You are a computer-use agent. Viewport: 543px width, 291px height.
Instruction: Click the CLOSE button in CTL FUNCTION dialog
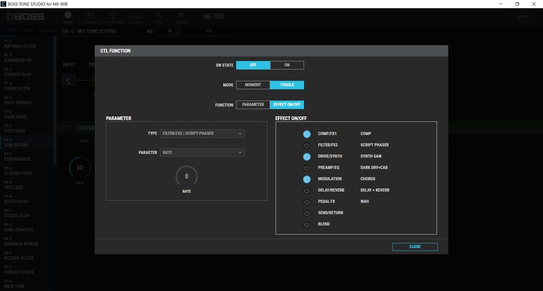pos(415,246)
